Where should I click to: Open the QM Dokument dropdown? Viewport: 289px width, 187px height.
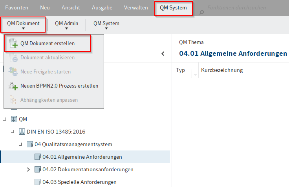(x=23, y=24)
